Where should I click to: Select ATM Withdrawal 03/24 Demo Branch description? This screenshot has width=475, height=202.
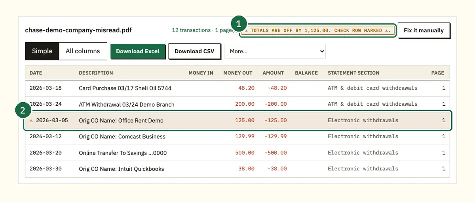click(127, 105)
